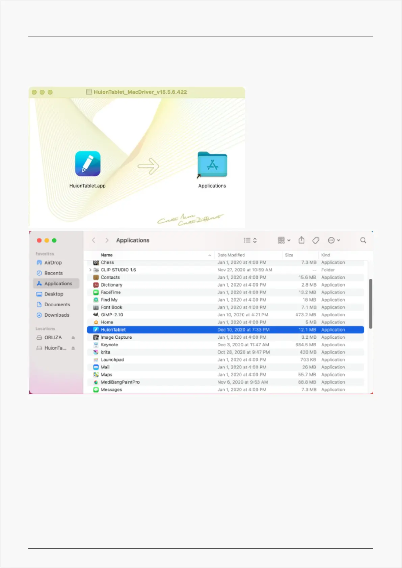Select the Home app icon
Viewport: 402px width, 568px height.
point(96,322)
